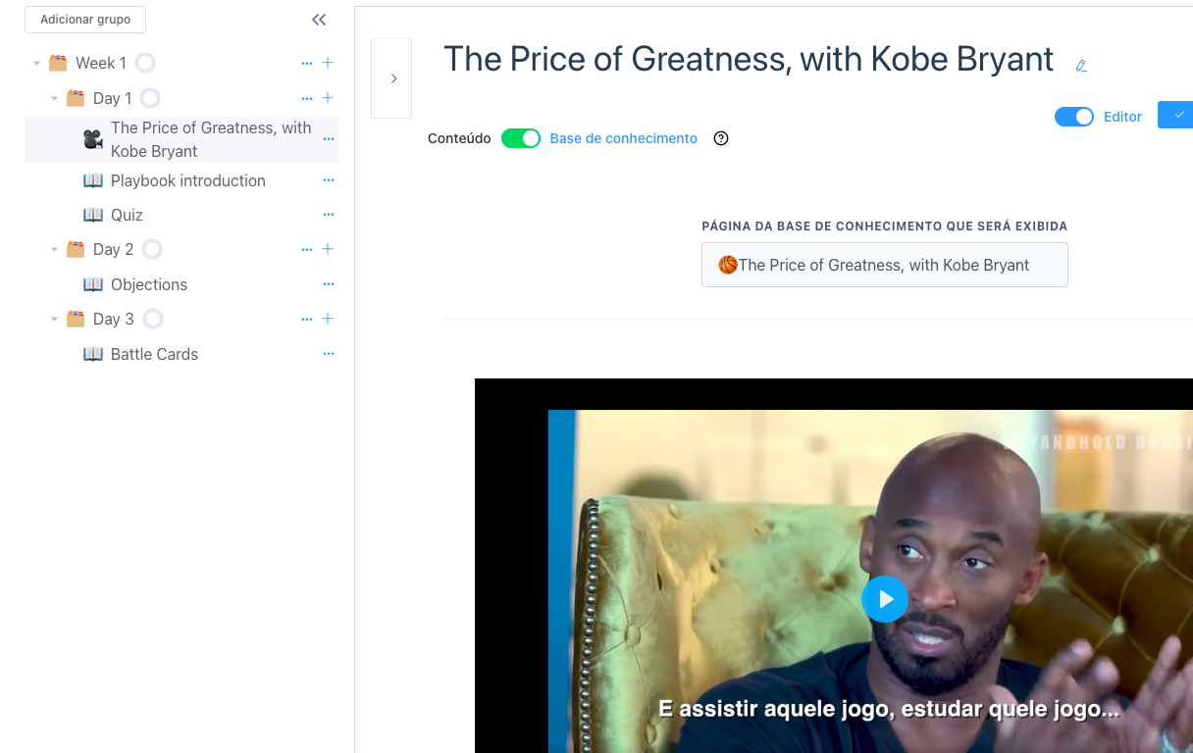Open options for the Objections item
The image size is (1193, 753).
[x=329, y=284]
